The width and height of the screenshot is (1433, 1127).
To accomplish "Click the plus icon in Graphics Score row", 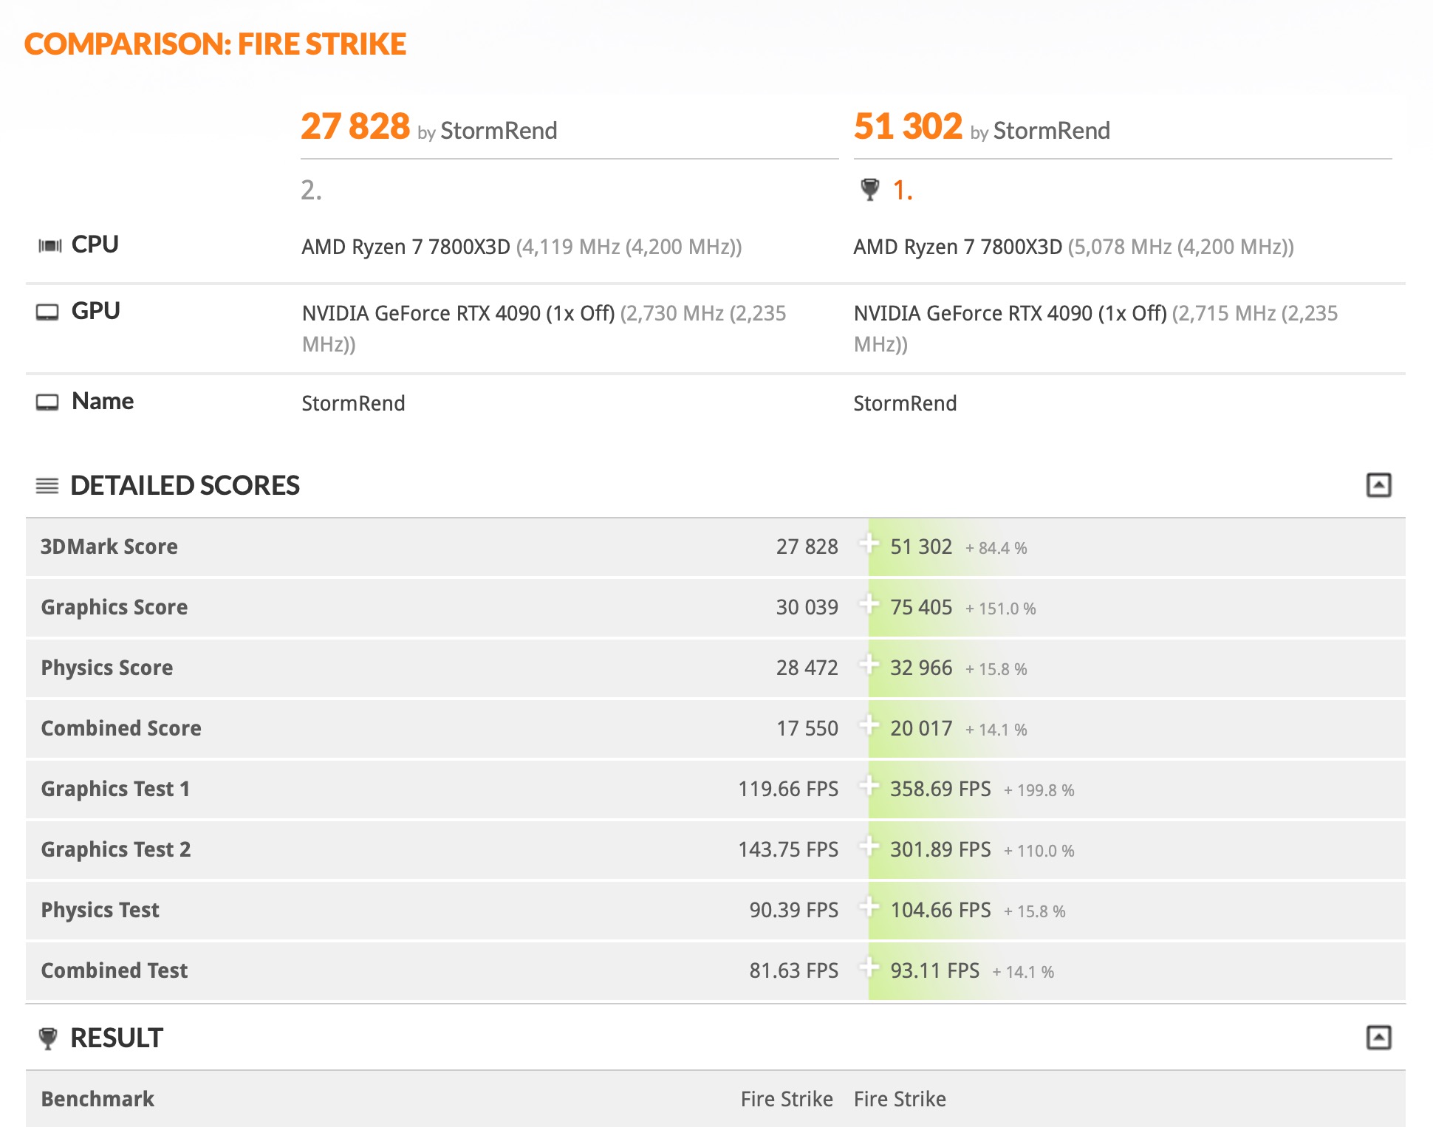I will tap(869, 604).
